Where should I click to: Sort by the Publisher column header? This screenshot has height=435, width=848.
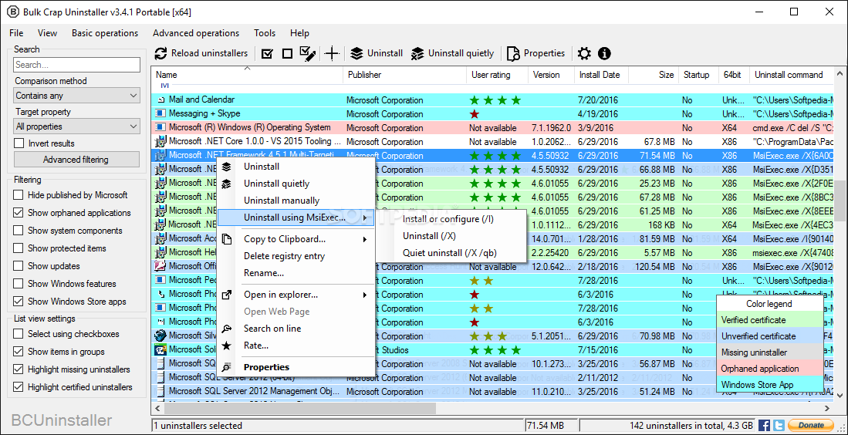coord(404,75)
